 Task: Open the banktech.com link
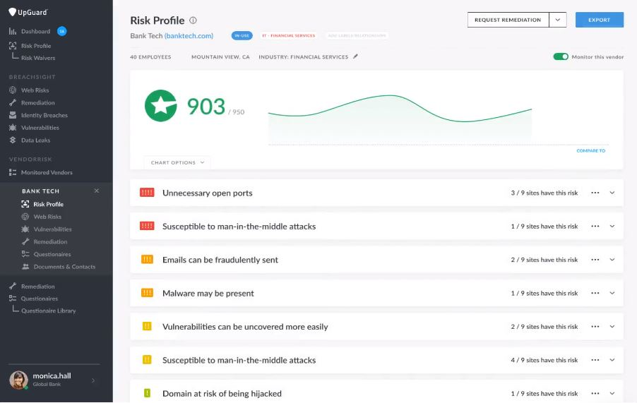(189, 36)
